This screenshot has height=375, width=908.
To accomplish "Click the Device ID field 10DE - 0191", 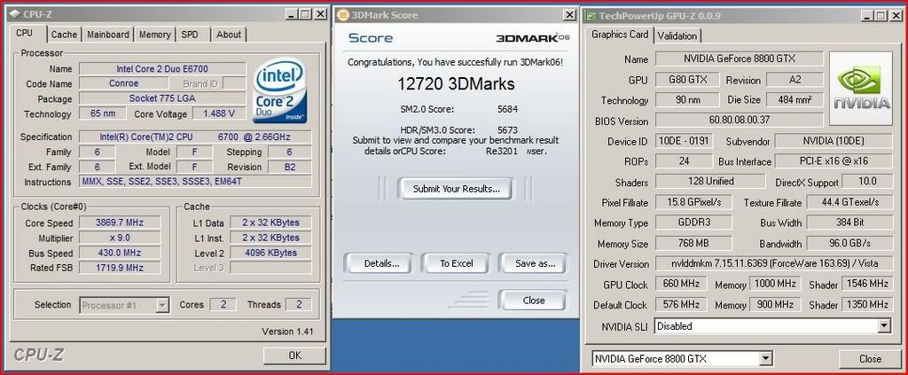I will [684, 141].
